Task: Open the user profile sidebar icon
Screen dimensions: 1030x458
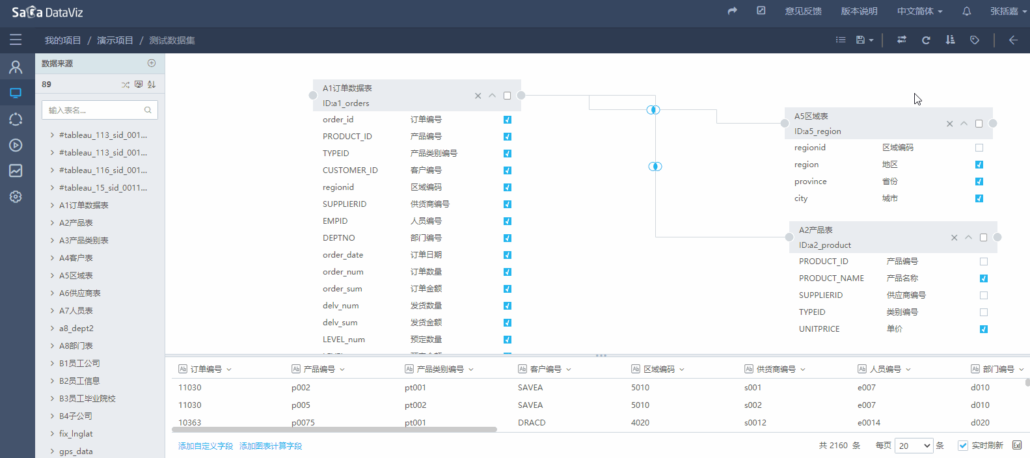Action: click(16, 67)
